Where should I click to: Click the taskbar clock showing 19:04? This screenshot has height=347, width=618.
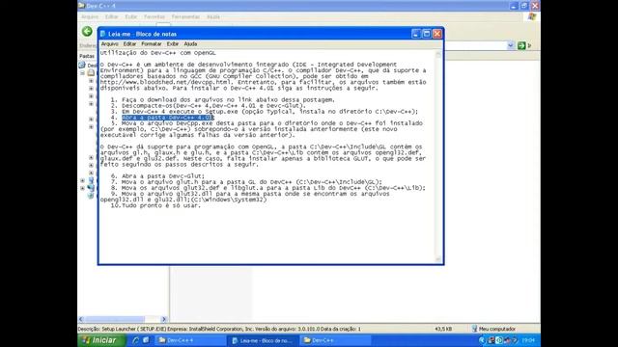click(x=528, y=340)
